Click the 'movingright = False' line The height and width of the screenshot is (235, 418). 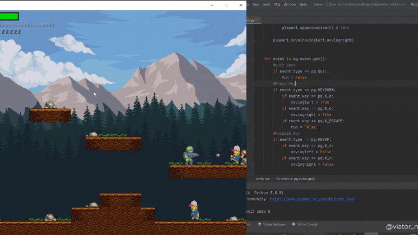coord(312,164)
